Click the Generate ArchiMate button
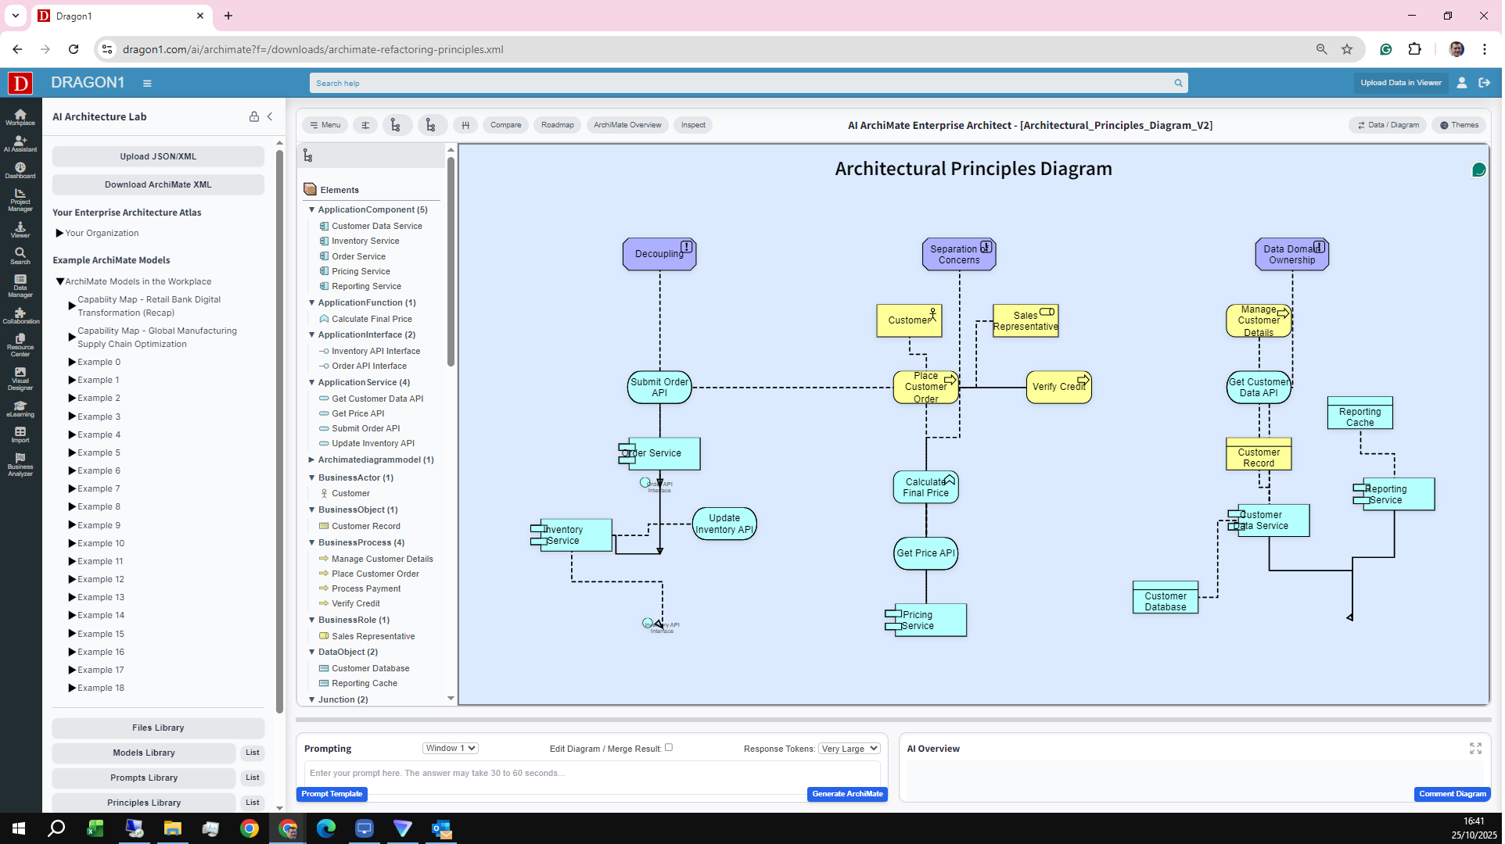This screenshot has height=844, width=1505. 847,794
